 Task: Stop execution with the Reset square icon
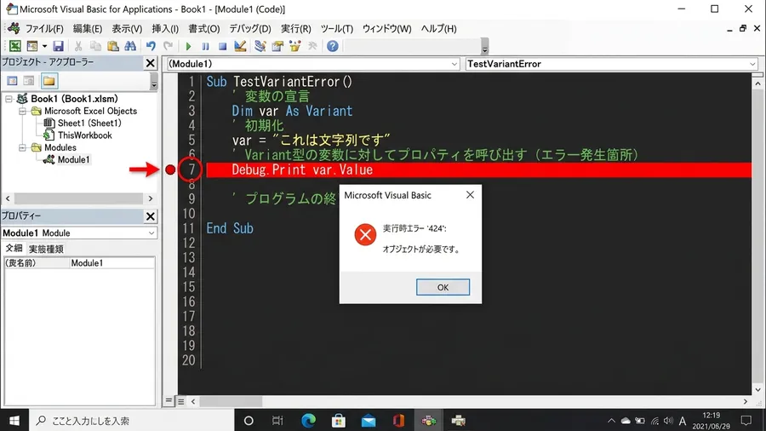222,47
